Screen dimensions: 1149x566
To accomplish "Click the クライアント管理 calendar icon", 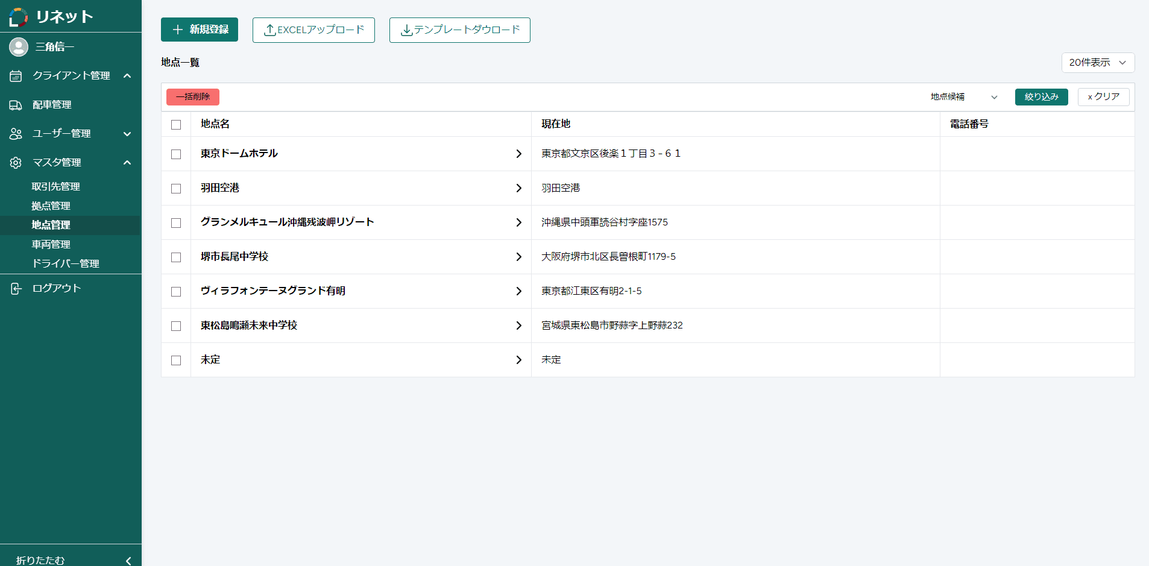I will tap(16, 76).
